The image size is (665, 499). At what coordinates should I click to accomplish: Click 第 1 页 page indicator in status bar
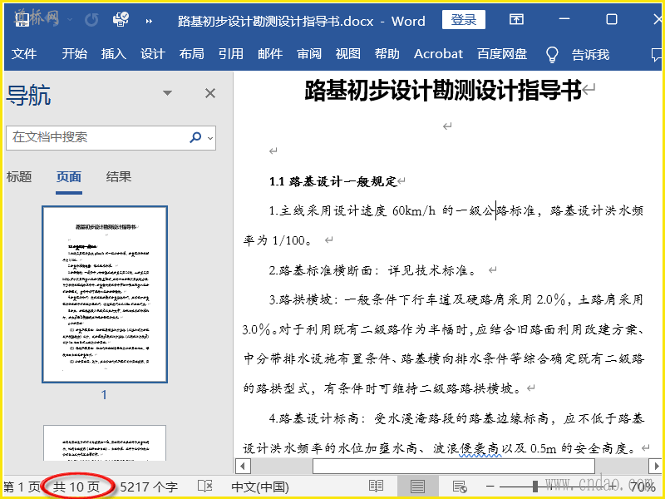pyautogui.click(x=22, y=487)
